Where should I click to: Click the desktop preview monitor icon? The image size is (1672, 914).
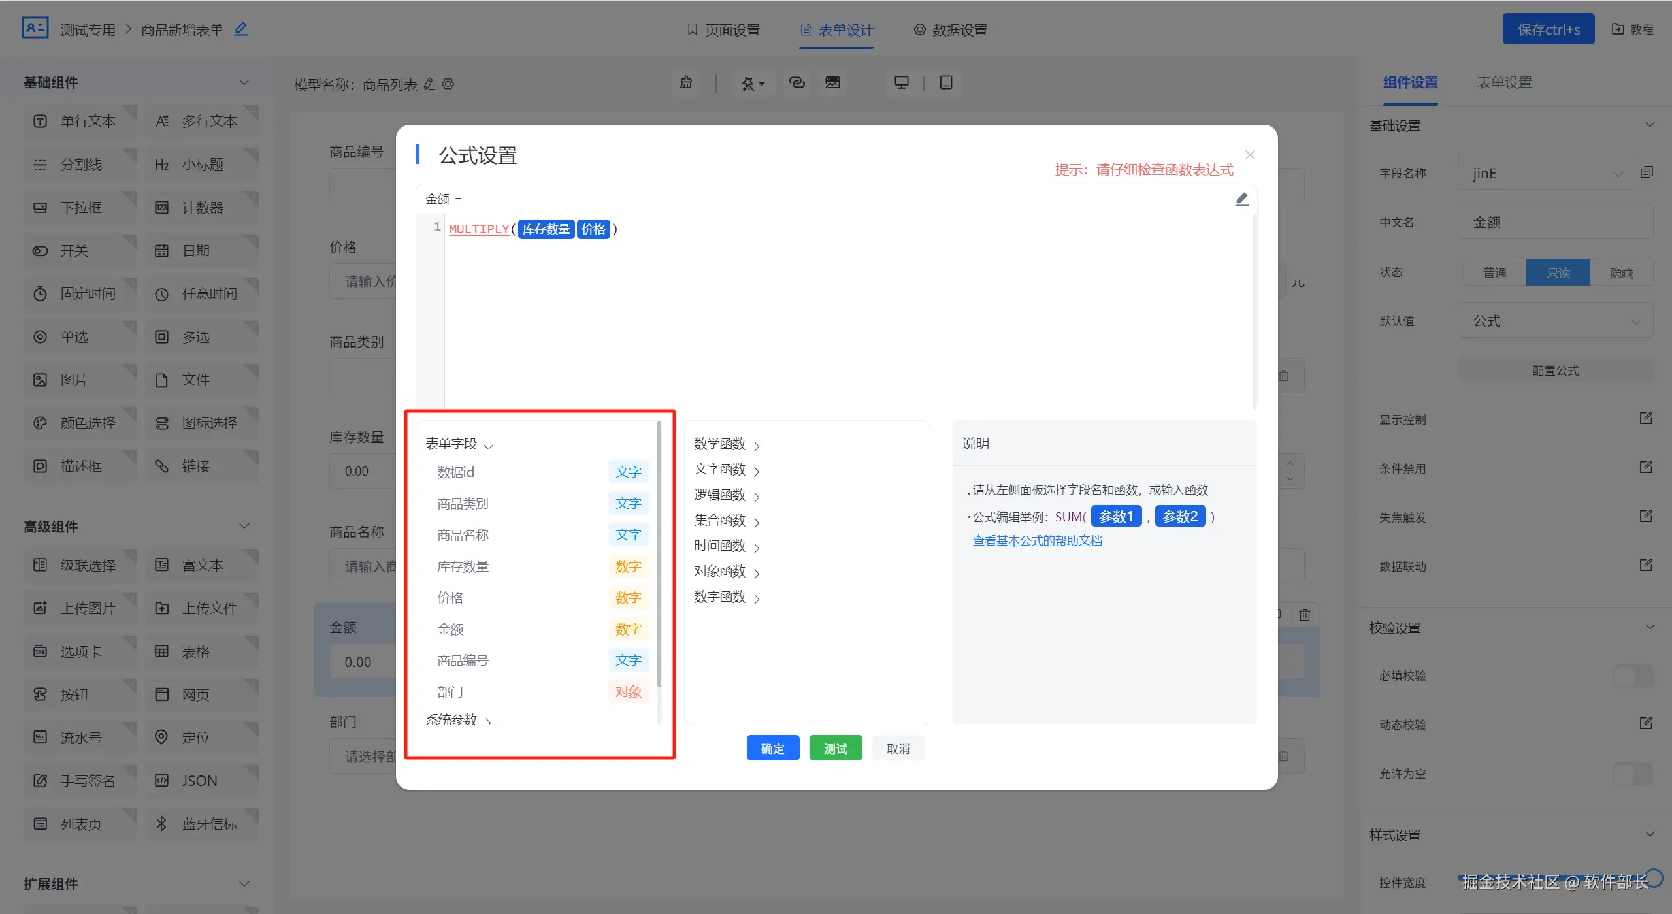(901, 82)
